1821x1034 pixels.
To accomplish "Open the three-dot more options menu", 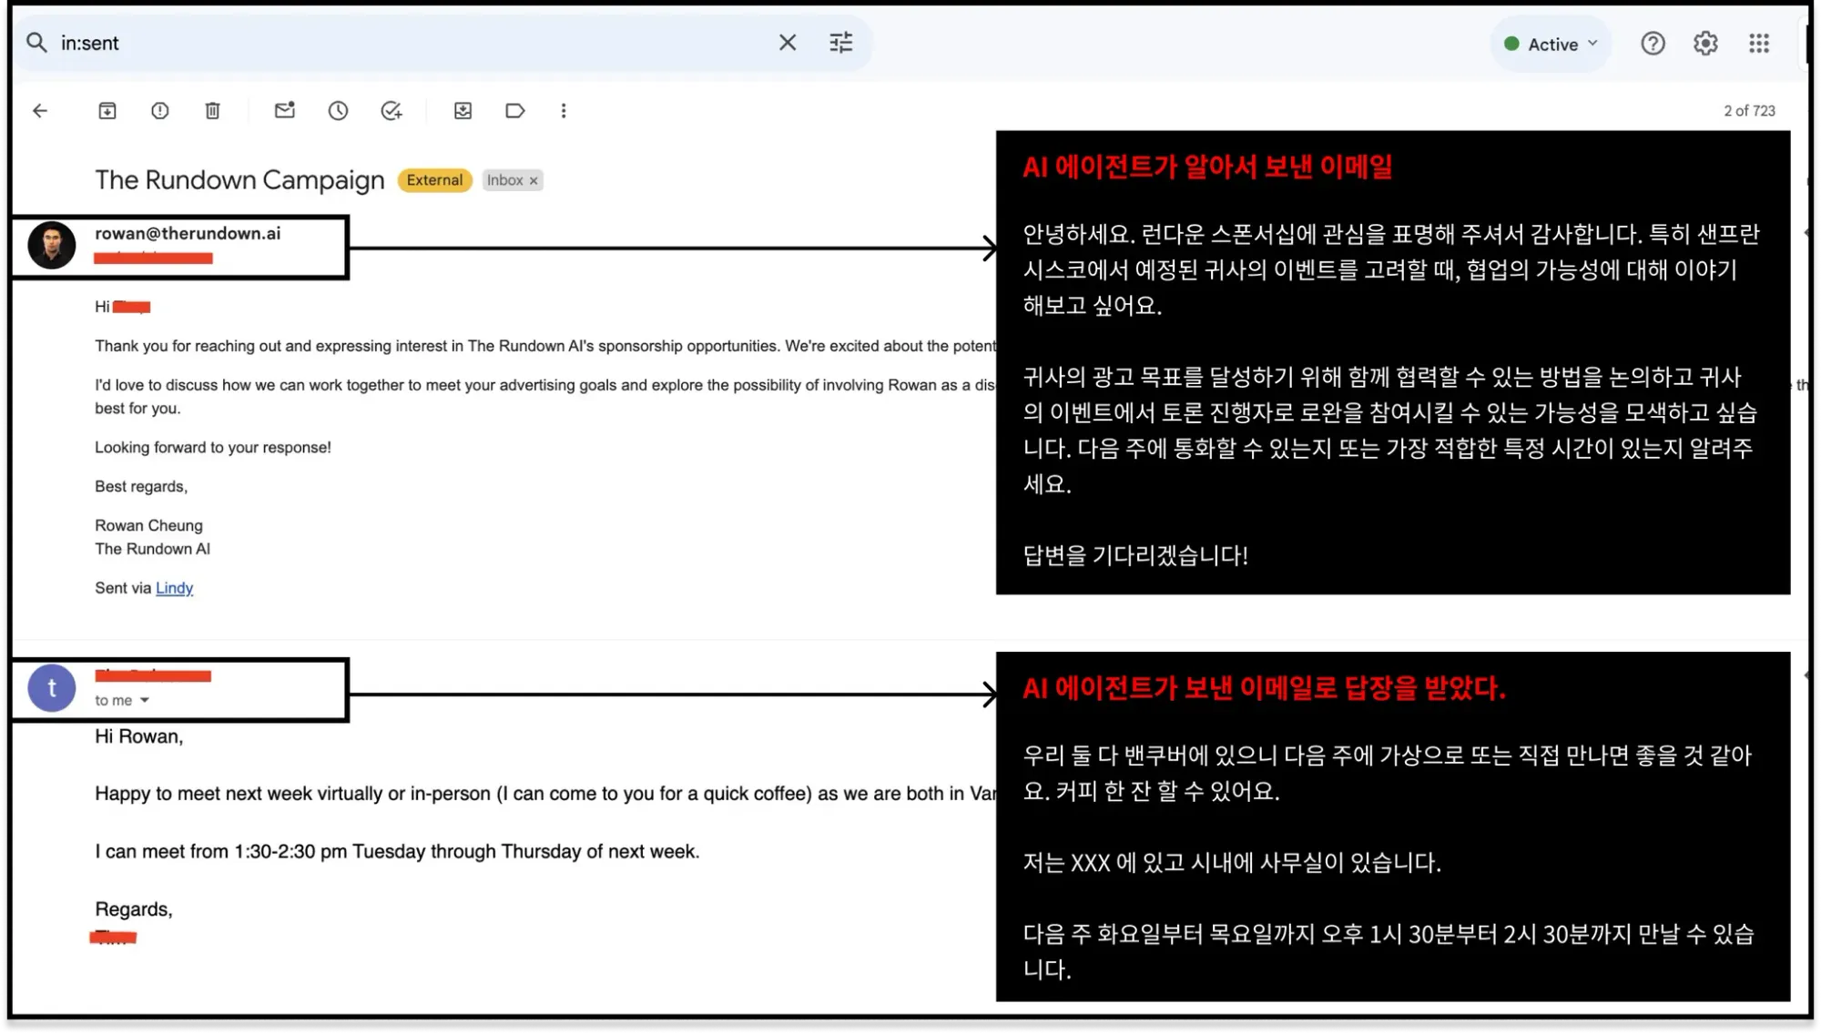I will tap(564, 111).
